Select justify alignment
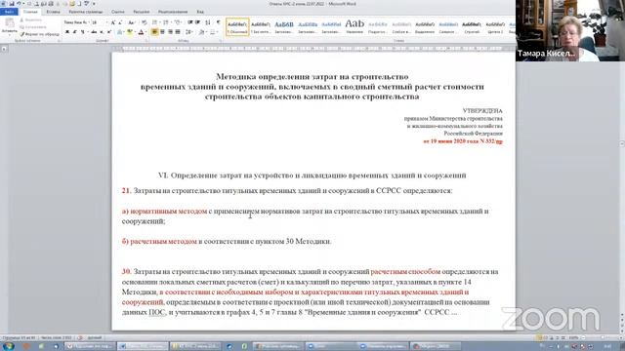Viewport: 625px width, 351px height. coord(178,32)
